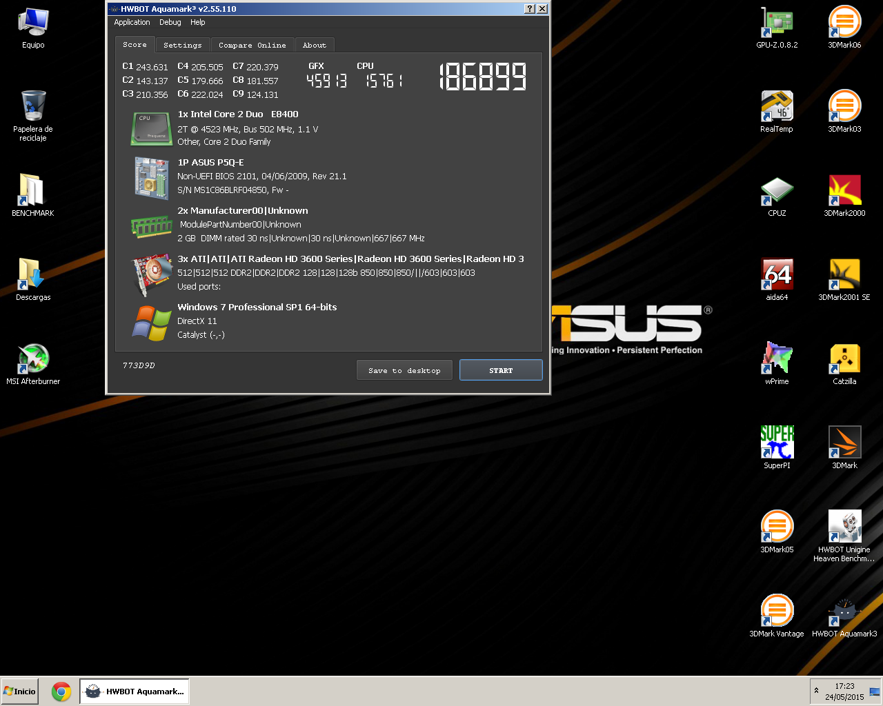
Task: Click the title bar help question button
Action: 529,9
